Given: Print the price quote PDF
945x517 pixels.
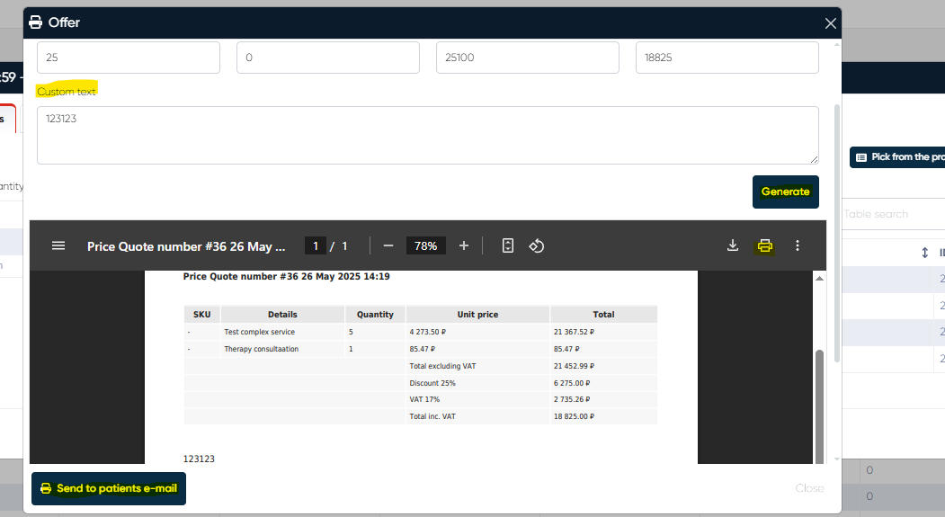Looking at the screenshot, I should pos(764,245).
